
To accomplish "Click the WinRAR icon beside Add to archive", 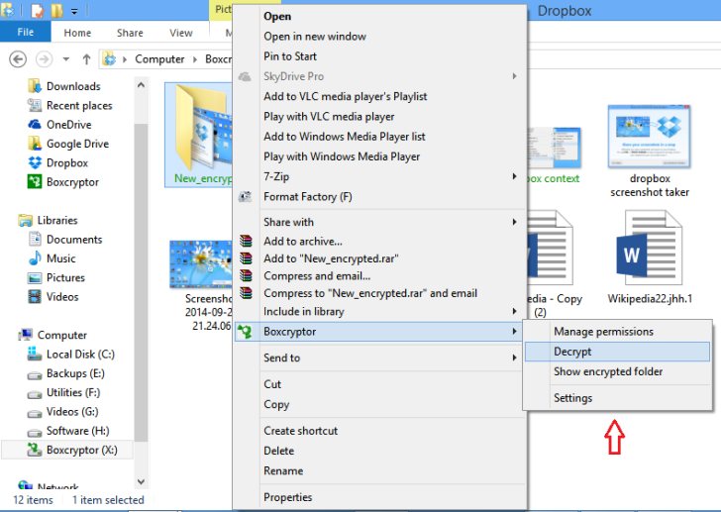I will click(246, 241).
